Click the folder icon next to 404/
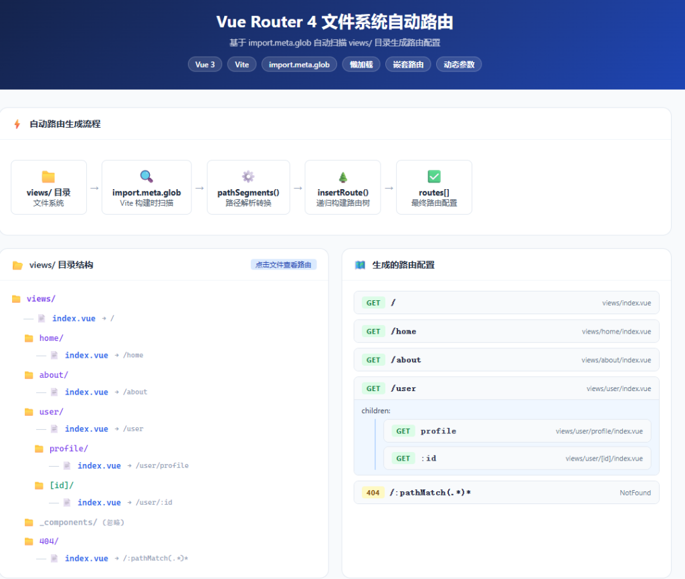 pyautogui.click(x=29, y=542)
